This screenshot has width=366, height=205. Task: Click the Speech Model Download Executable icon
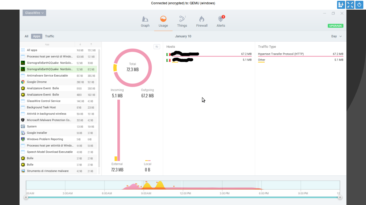[23, 152]
